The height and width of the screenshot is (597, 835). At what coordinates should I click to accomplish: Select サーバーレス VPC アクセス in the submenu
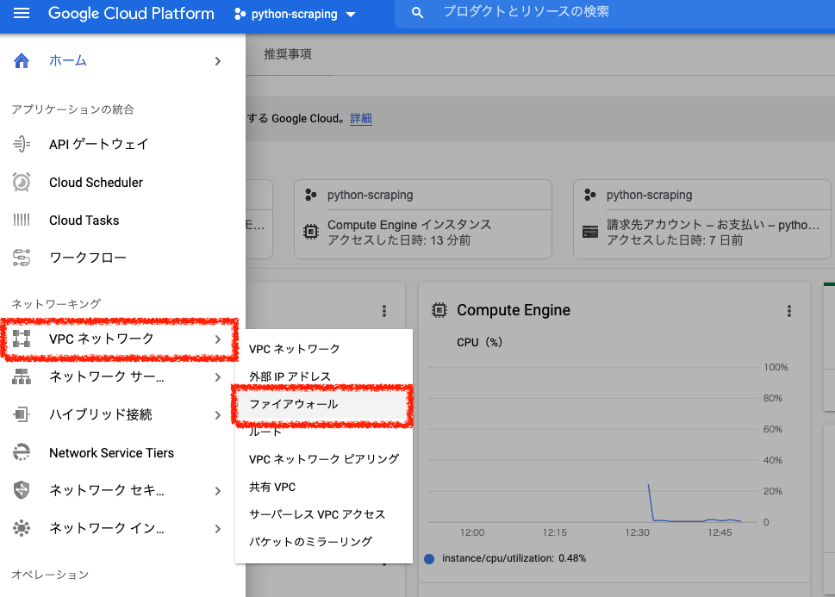coord(324,514)
